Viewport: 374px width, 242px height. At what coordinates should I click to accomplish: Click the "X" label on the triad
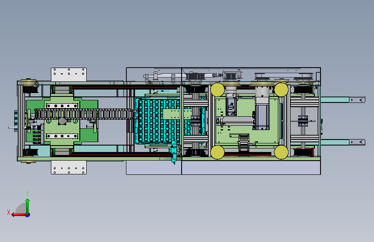click(9, 212)
